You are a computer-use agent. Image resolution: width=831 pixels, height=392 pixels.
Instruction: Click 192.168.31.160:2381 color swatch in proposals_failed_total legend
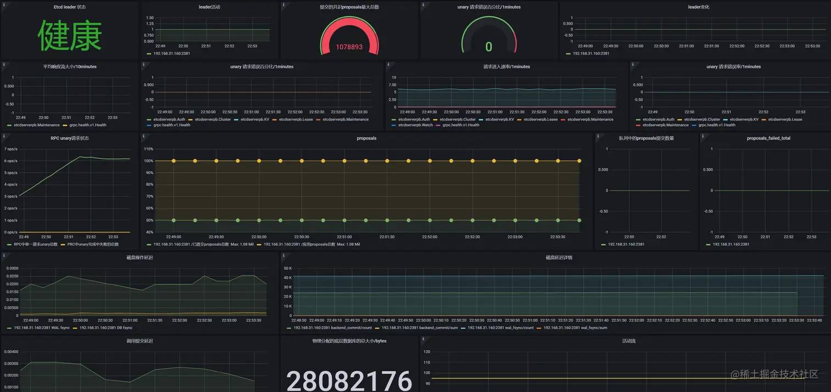click(x=708, y=244)
